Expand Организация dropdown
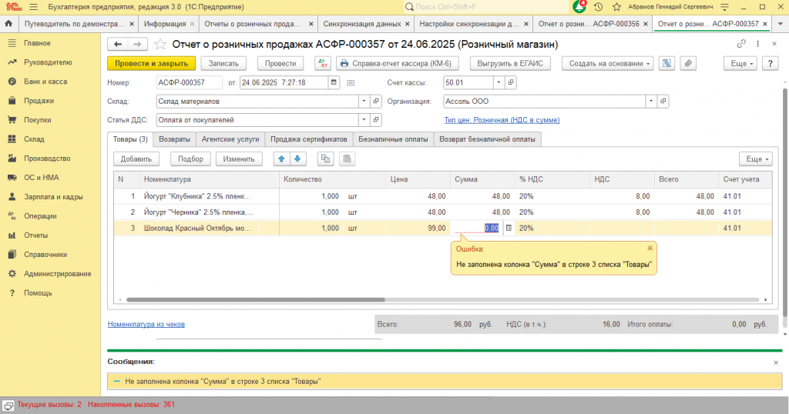 (x=651, y=102)
